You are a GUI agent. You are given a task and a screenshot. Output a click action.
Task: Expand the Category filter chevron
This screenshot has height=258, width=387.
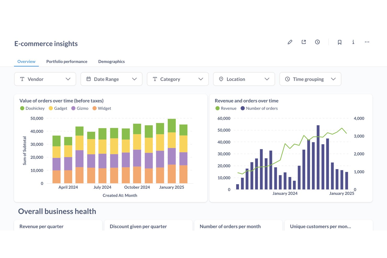201,79
